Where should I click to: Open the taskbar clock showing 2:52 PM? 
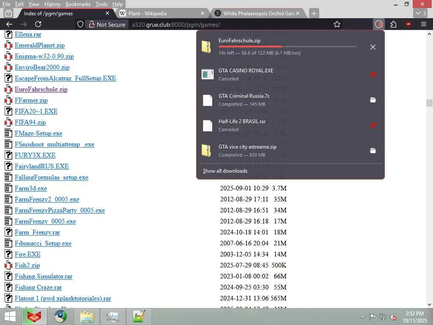coord(415,317)
